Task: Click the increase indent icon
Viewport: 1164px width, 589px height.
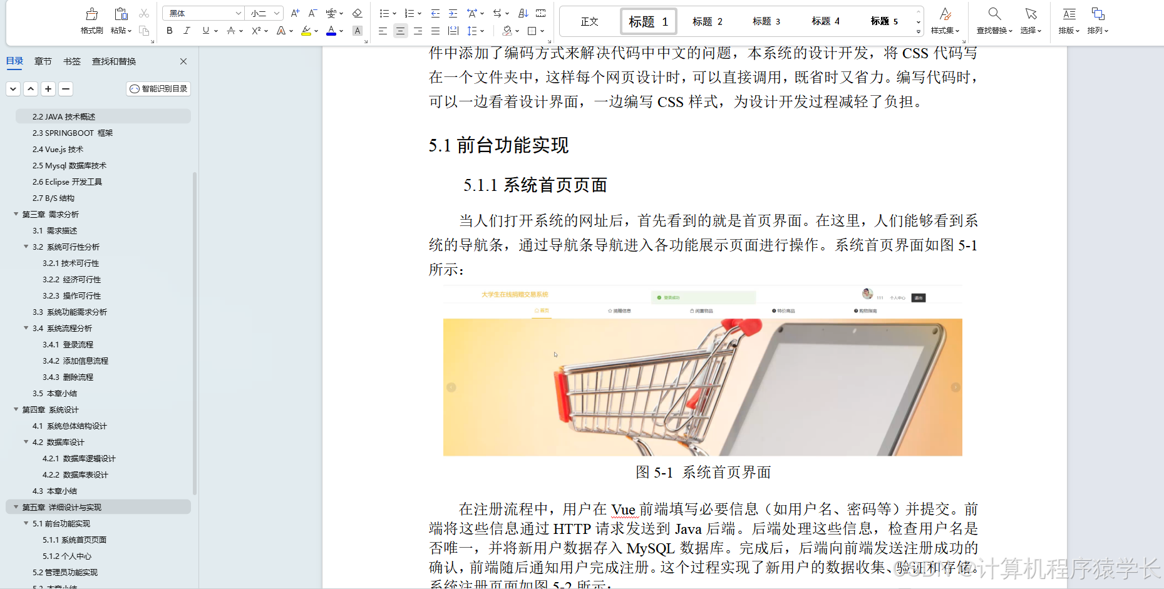Action: tap(453, 13)
